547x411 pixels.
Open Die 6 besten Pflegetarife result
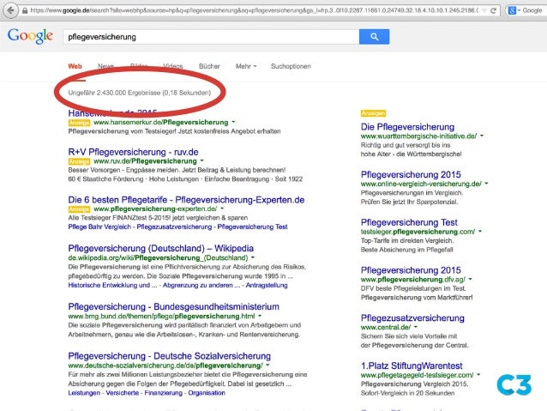coord(186,200)
